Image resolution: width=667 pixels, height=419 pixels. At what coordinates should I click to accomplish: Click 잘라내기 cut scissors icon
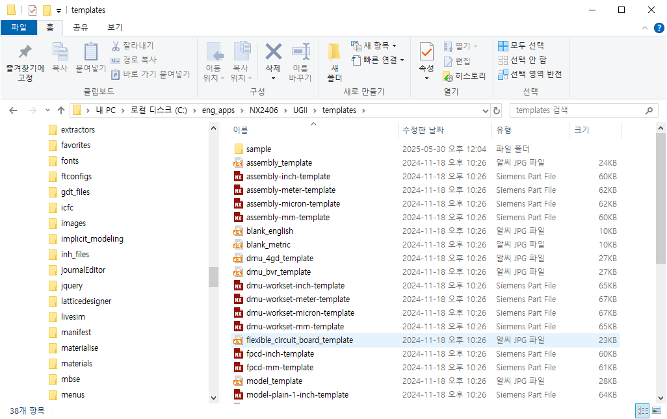[x=115, y=45]
